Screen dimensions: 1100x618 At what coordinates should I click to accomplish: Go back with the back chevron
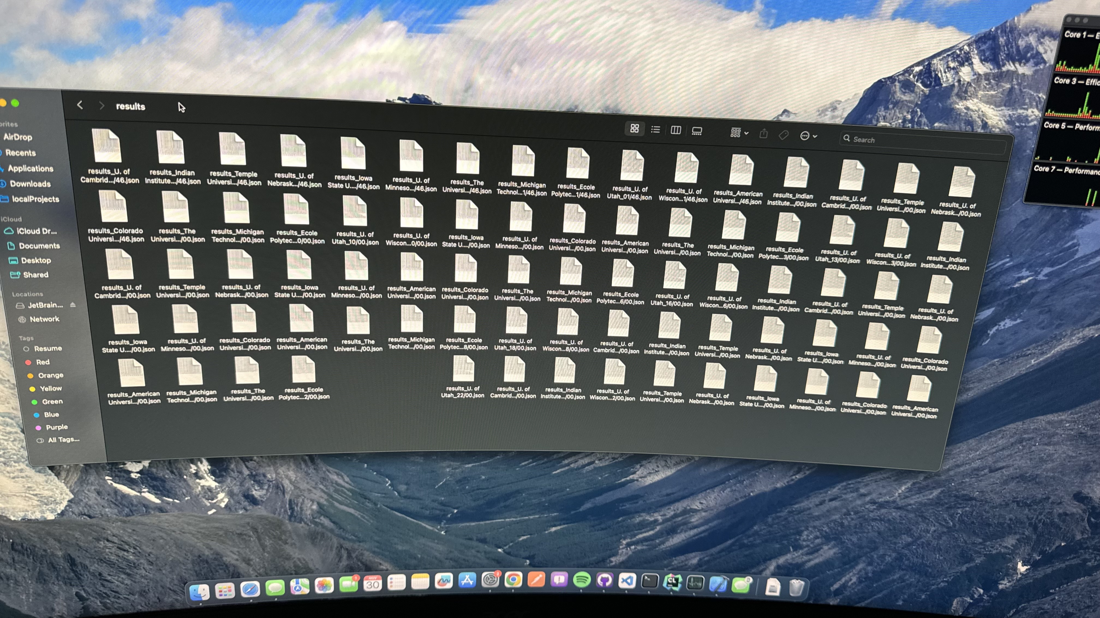(80, 105)
